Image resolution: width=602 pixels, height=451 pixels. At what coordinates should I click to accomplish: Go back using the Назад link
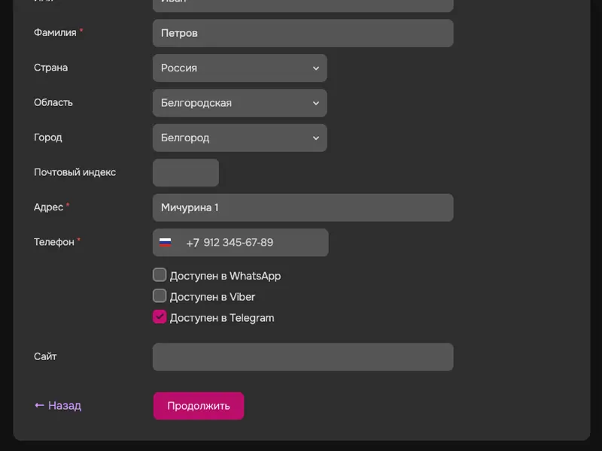[58, 405]
